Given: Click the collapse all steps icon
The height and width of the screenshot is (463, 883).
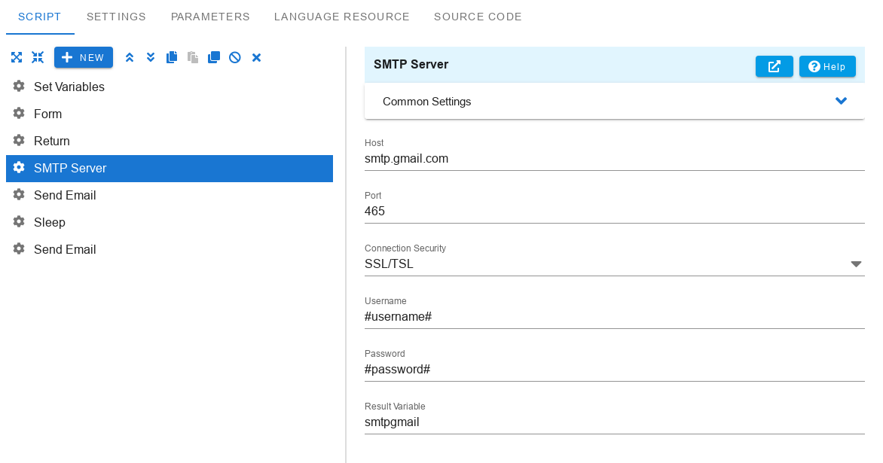Looking at the screenshot, I should tap(38, 57).
